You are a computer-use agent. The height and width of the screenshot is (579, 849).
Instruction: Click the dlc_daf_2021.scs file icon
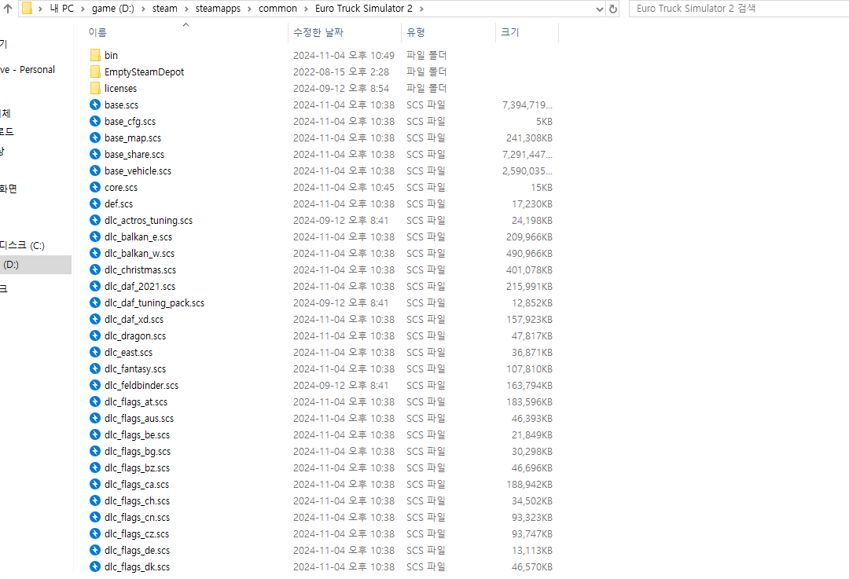pos(95,286)
